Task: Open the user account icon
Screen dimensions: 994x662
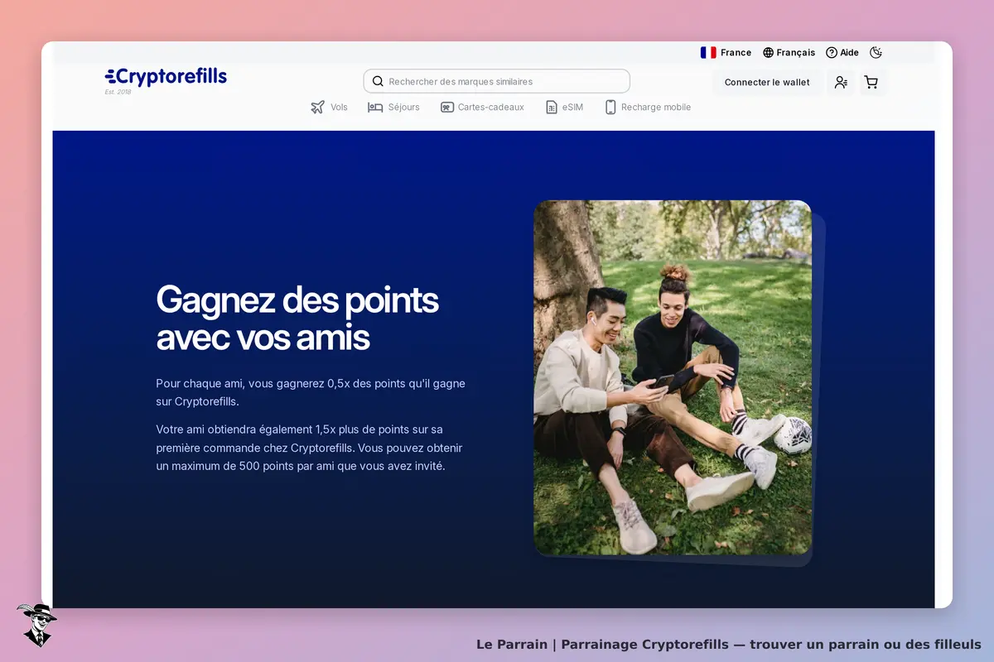Action: click(x=841, y=82)
